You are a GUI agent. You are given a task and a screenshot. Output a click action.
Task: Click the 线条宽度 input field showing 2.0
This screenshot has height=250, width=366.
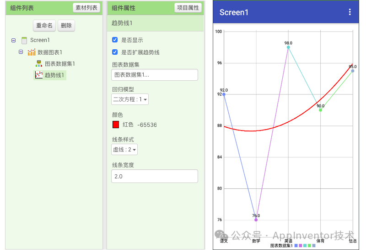point(155,176)
